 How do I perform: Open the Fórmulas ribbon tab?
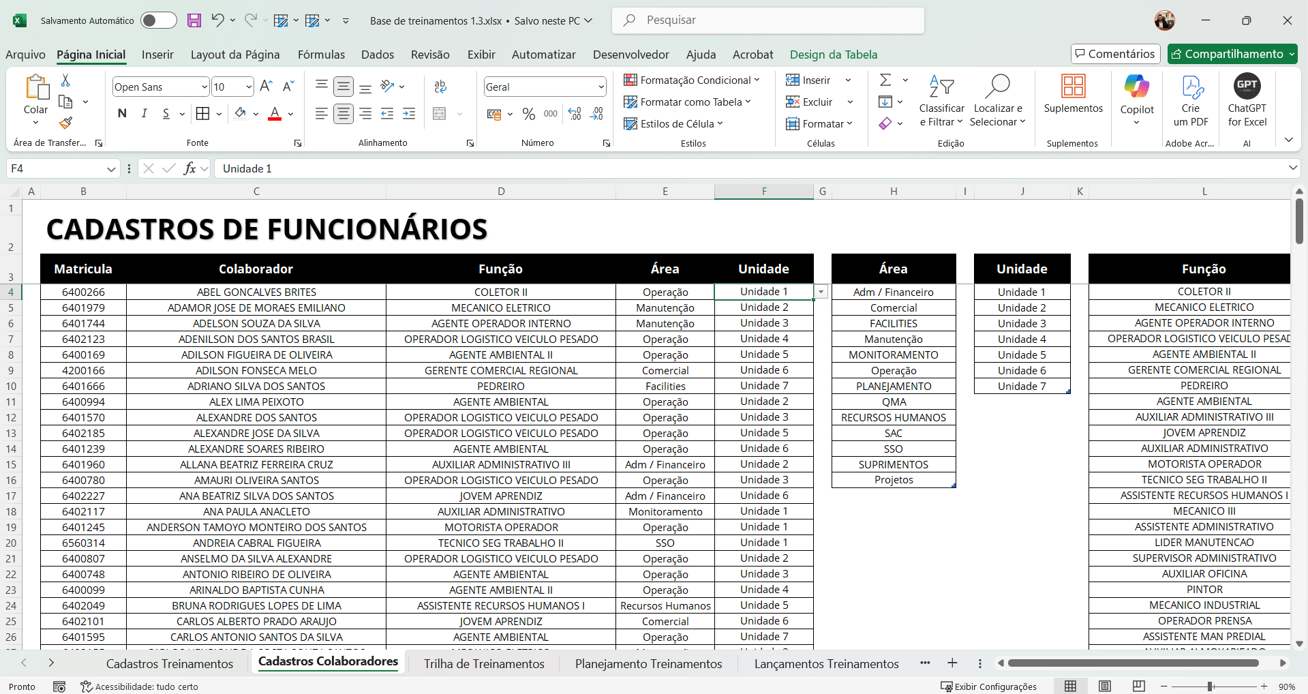(x=321, y=55)
